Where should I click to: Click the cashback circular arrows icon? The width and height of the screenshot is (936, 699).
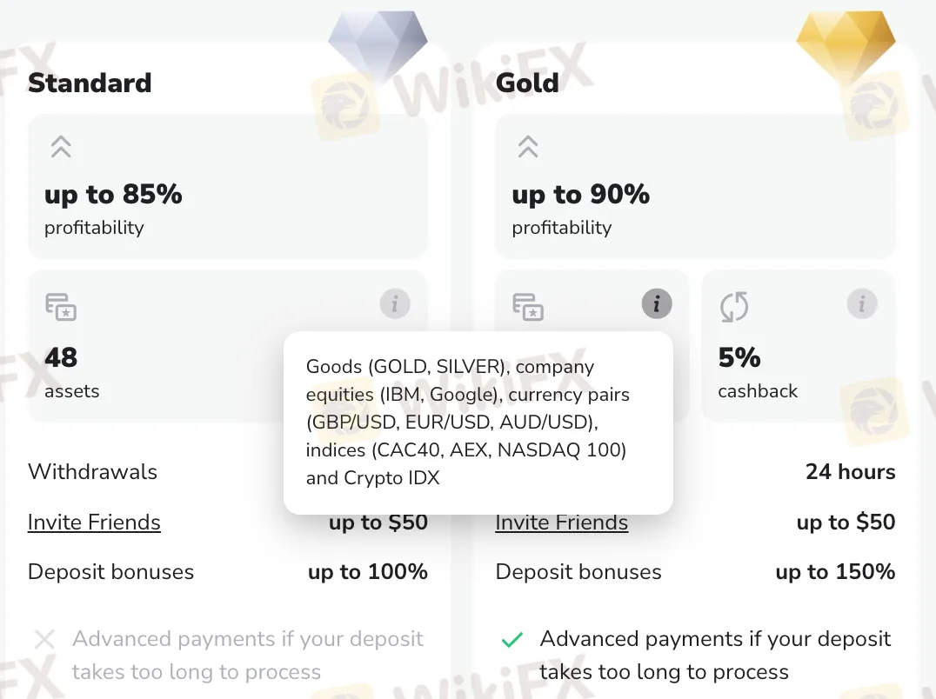[735, 307]
